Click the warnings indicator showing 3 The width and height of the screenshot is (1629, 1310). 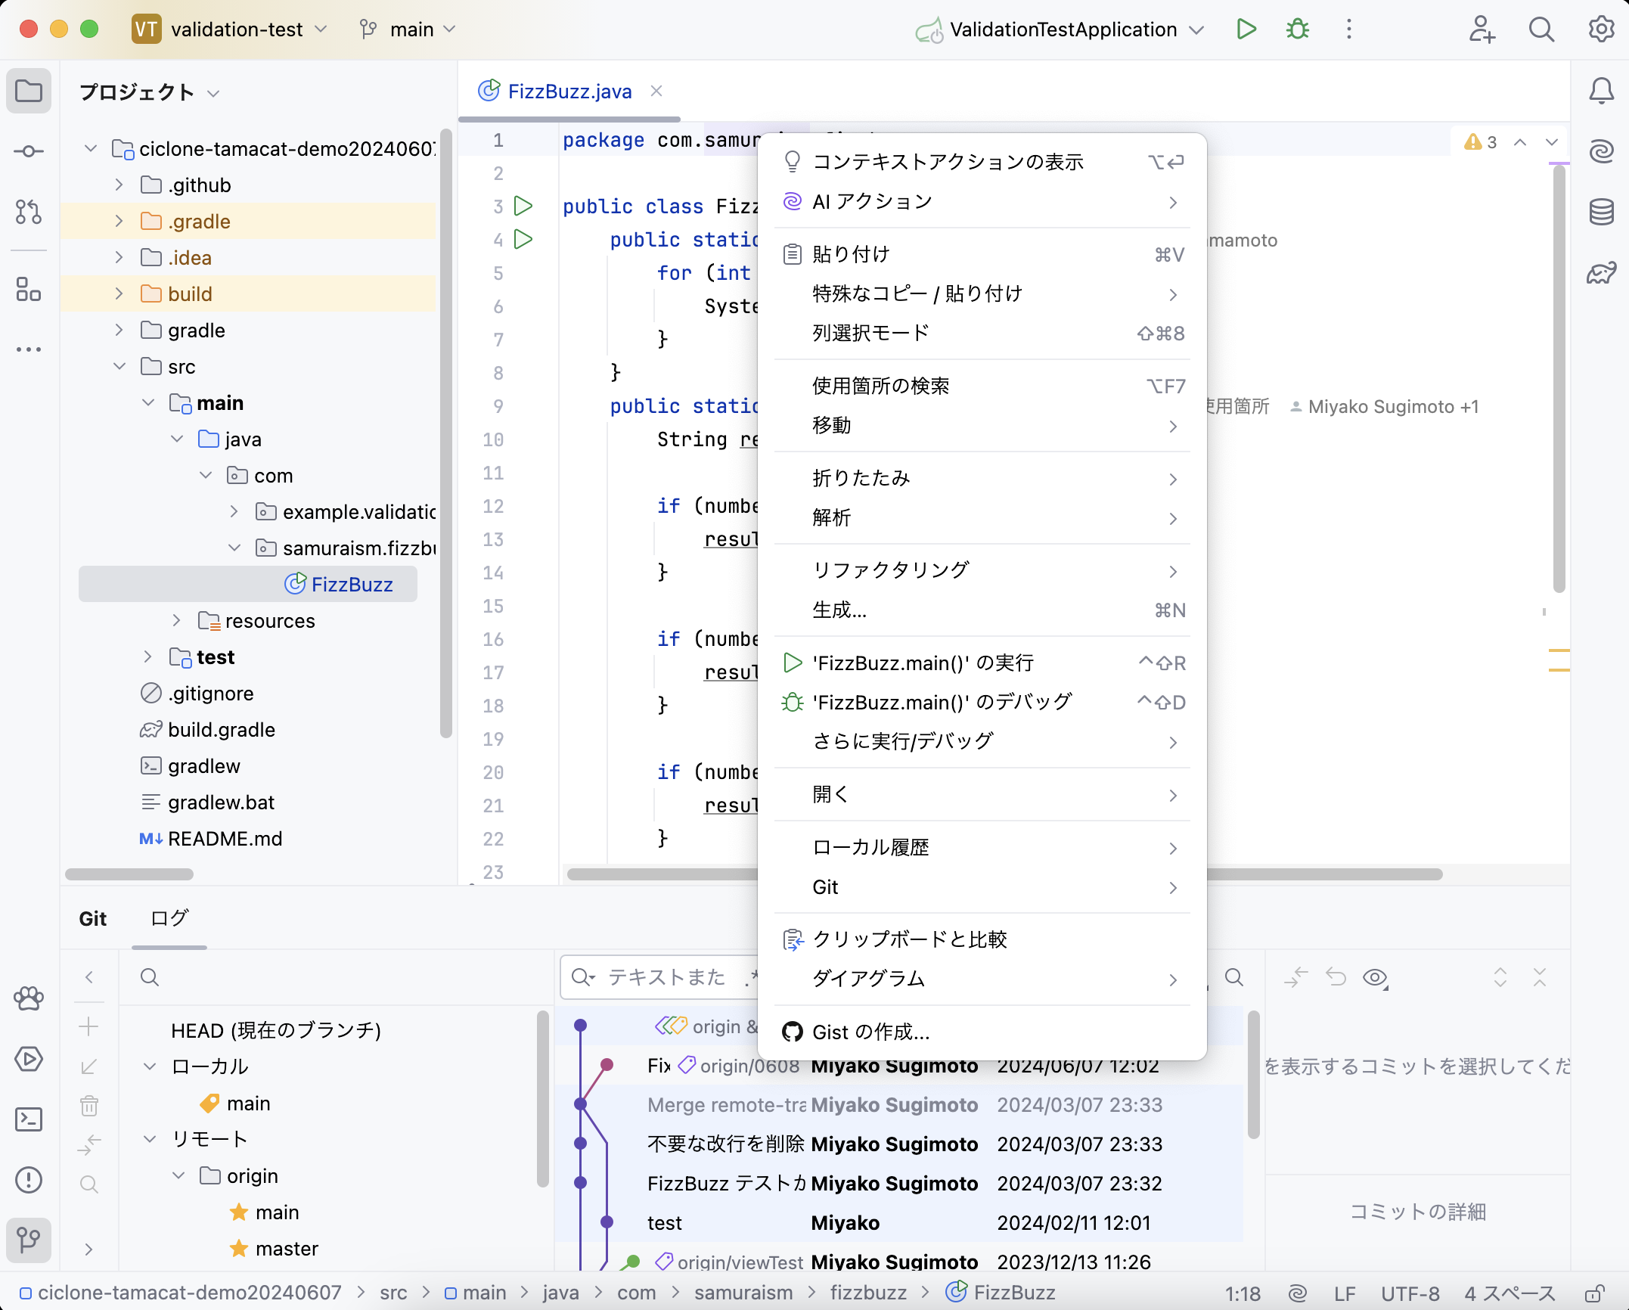tap(1480, 142)
